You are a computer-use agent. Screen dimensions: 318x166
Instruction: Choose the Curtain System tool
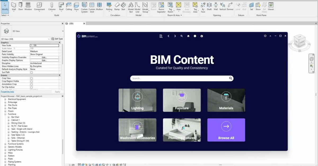click(84, 7)
